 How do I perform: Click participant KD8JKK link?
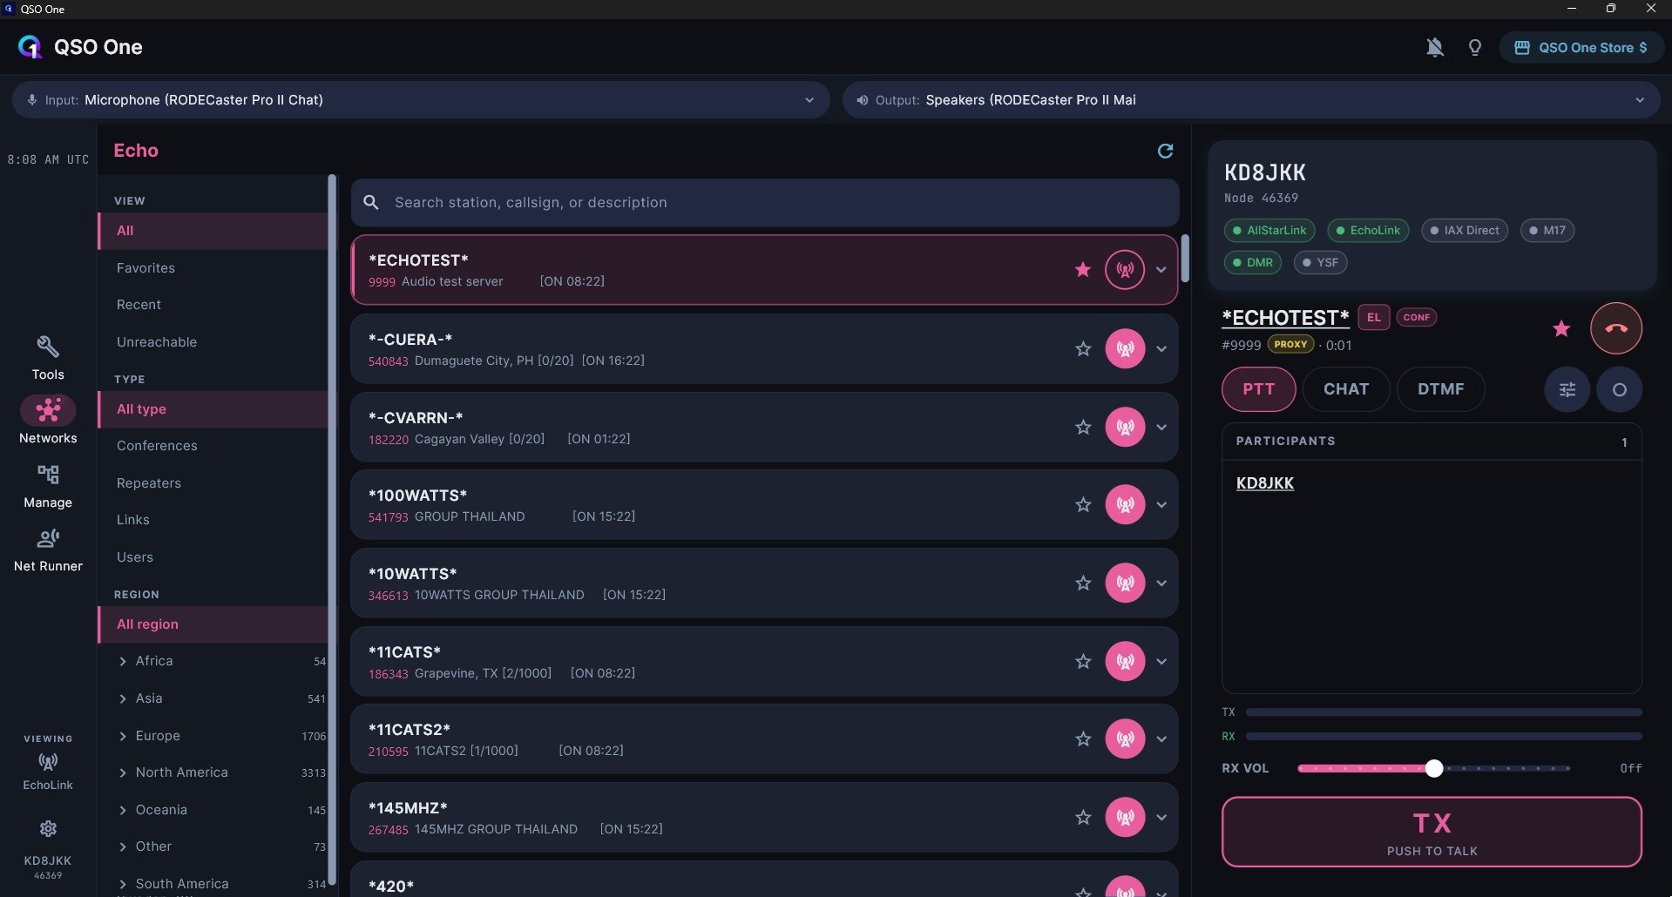coord(1264,483)
